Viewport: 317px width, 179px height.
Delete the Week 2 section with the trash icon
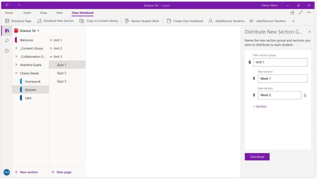pyautogui.click(x=305, y=95)
